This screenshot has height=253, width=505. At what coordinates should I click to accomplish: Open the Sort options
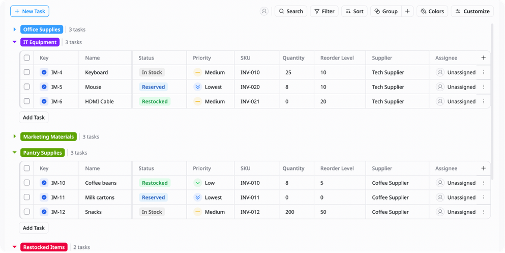354,11
